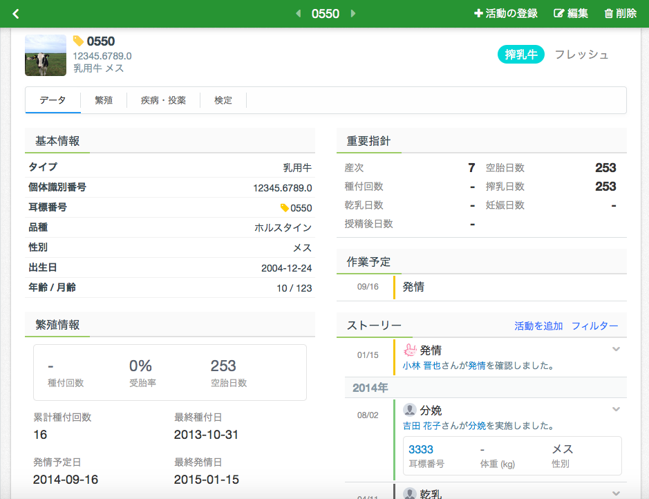Go to next cow with right triangle
Screen dimensions: 649x499
point(353,14)
